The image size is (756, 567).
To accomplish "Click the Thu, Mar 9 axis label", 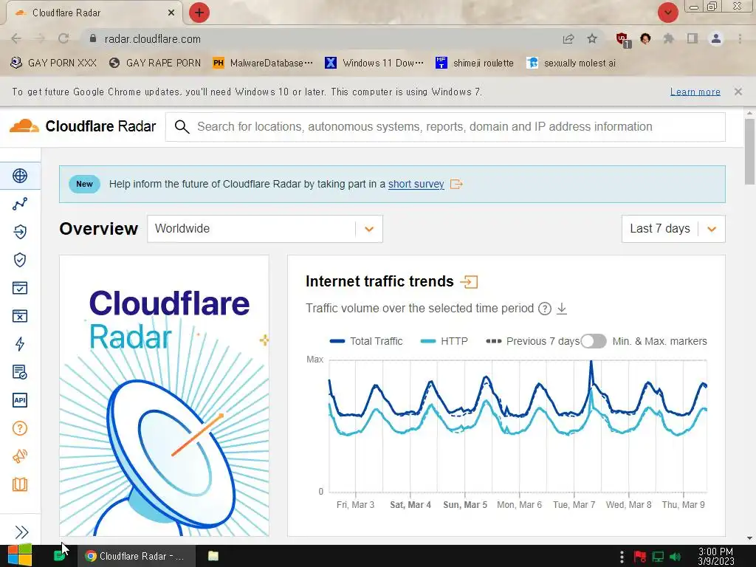I will coord(683,505).
